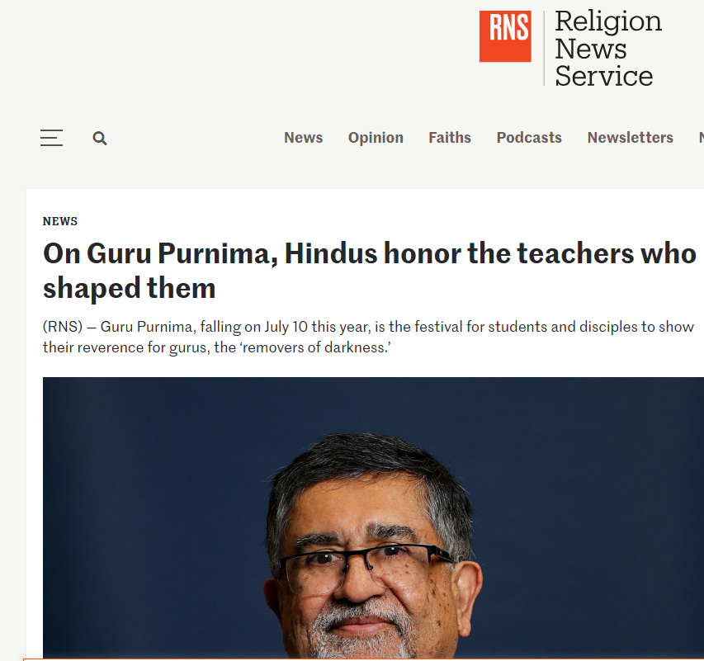Go to the News section
This screenshot has height=661, width=704.
coord(304,138)
